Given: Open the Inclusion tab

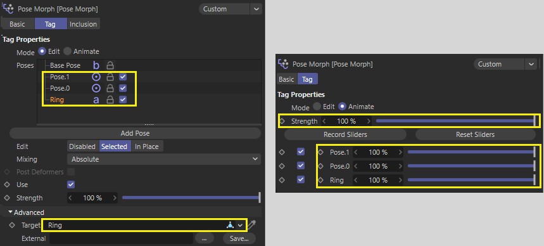Looking at the screenshot, I should tap(83, 24).
